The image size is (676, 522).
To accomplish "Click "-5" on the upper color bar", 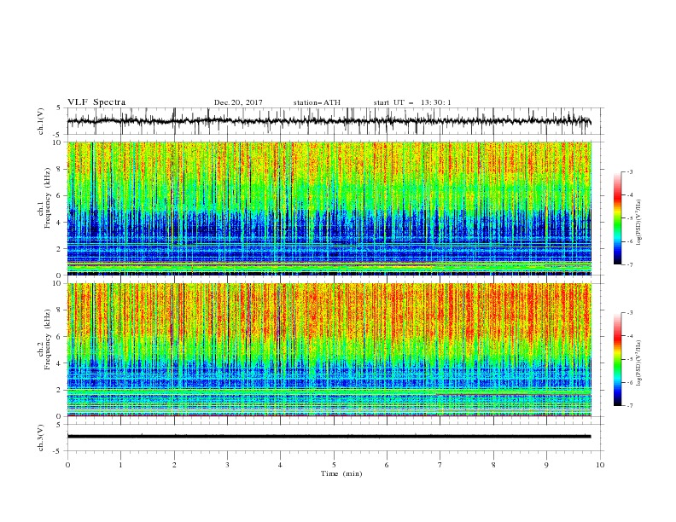I will pos(630,218).
